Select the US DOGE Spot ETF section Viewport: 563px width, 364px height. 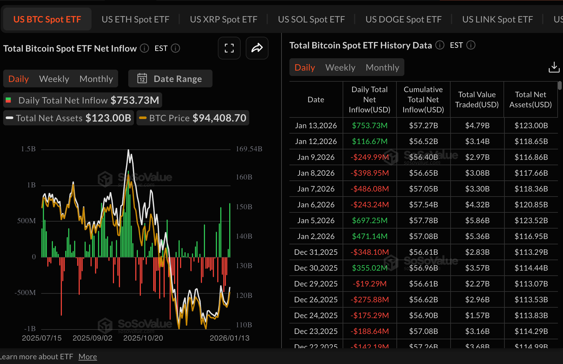pyautogui.click(x=403, y=19)
